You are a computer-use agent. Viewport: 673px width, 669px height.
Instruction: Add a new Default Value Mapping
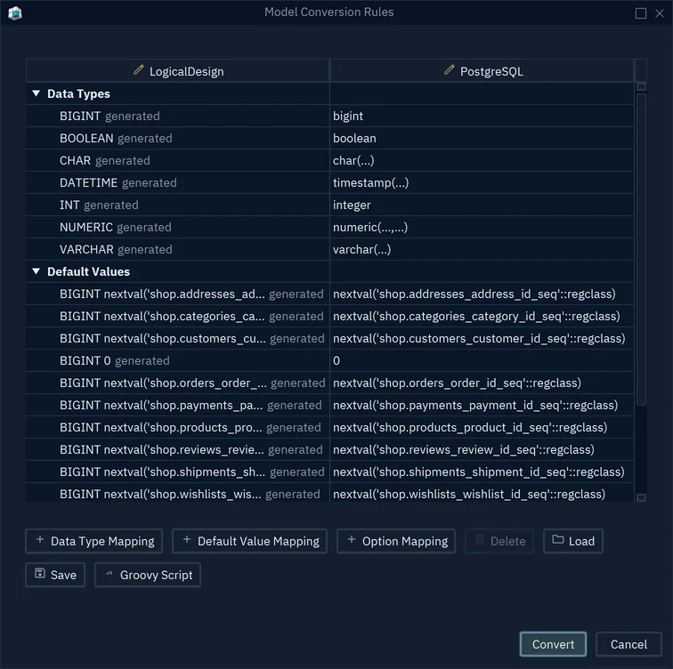click(x=249, y=541)
